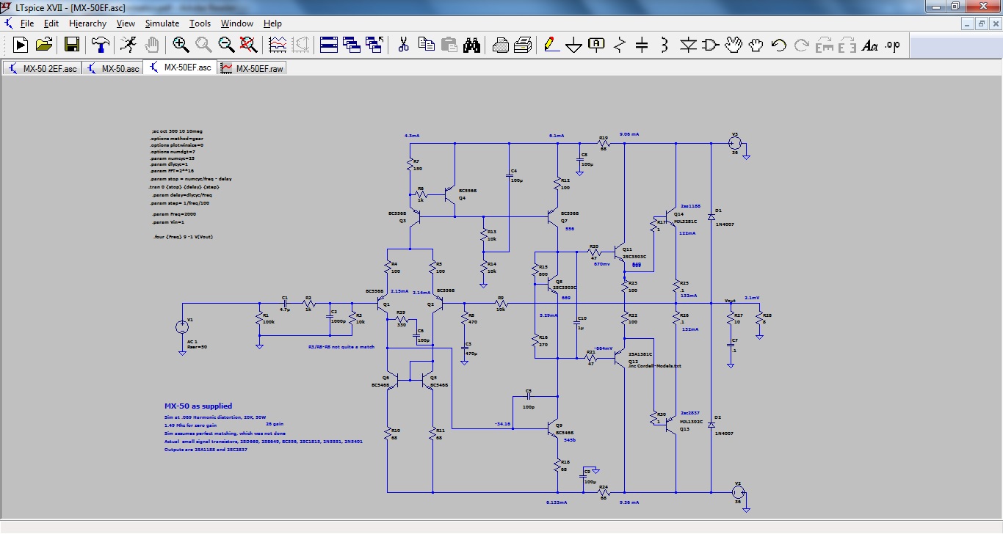
Task: Open the Tools menu
Action: coord(200,23)
